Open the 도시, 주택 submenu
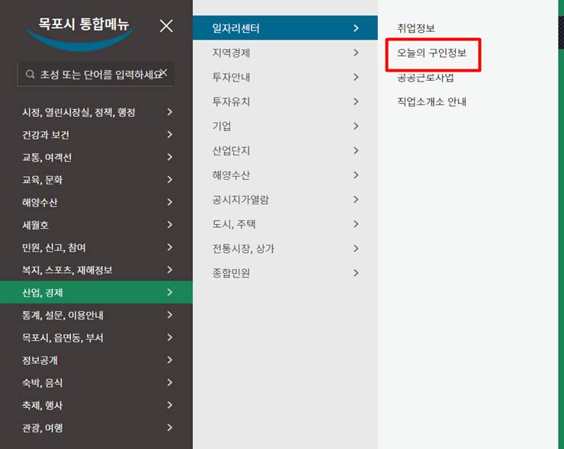Screen dimensions: 564x449 point(285,224)
